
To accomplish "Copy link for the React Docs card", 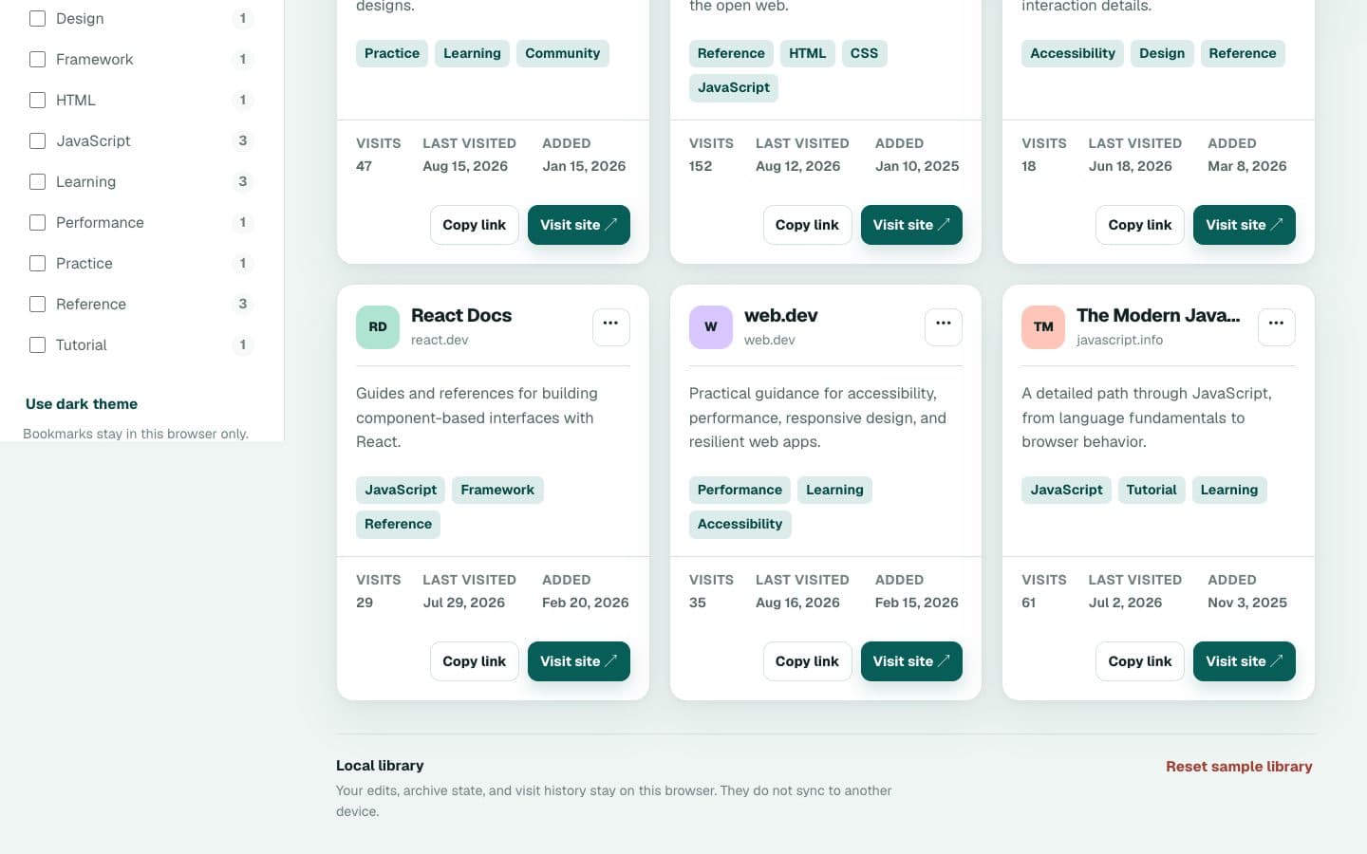I will [475, 661].
